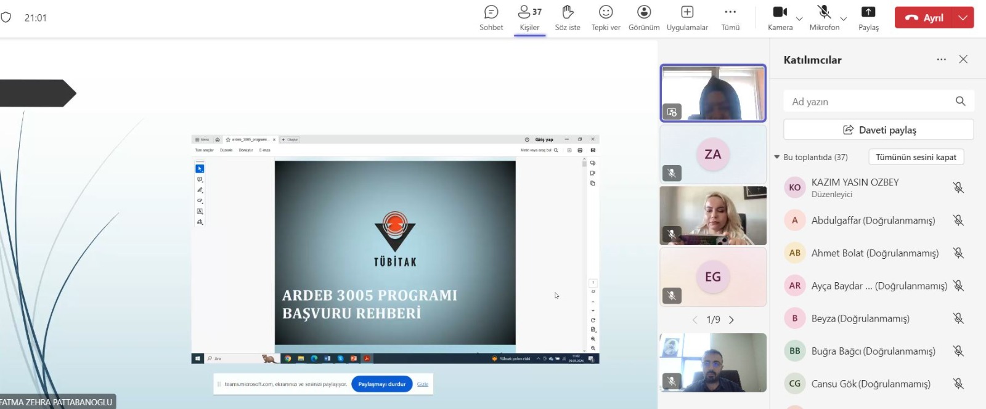Open Uygulamalar apps menu

[x=687, y=18]
